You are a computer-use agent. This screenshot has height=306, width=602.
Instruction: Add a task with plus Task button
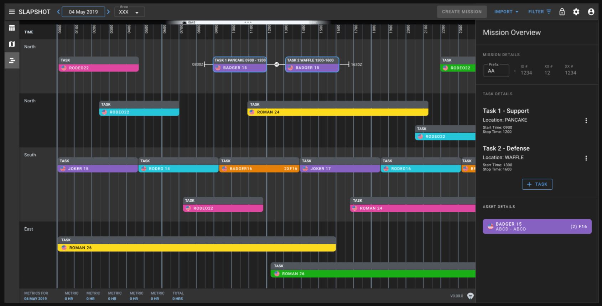coord(537,184)
